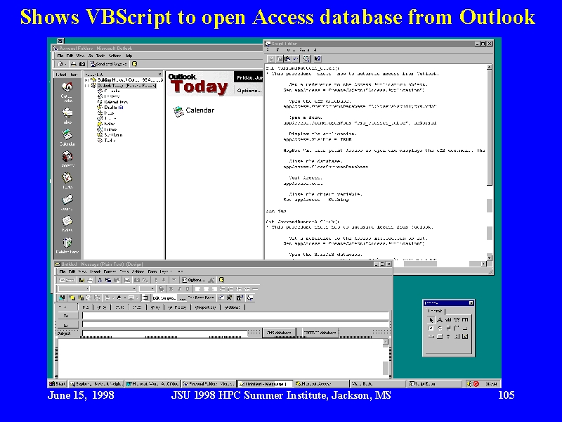Click inside the Subject field of the message
This screenshot has width=562, height=422.
click(x=165, y=333)
